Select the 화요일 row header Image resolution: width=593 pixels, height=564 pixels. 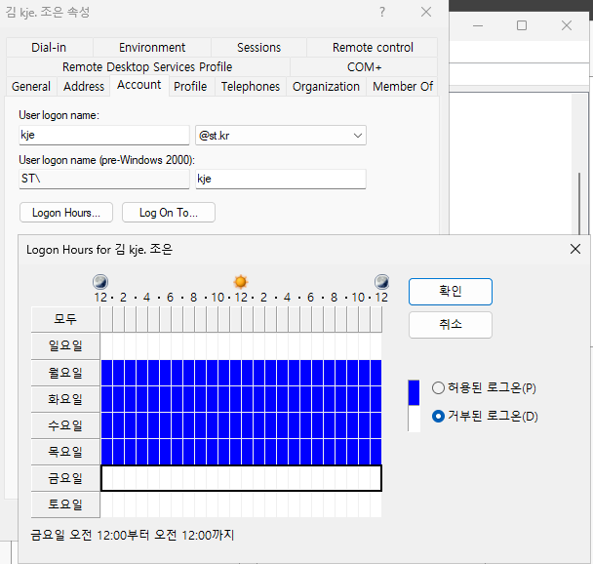[x=65, y=399]
